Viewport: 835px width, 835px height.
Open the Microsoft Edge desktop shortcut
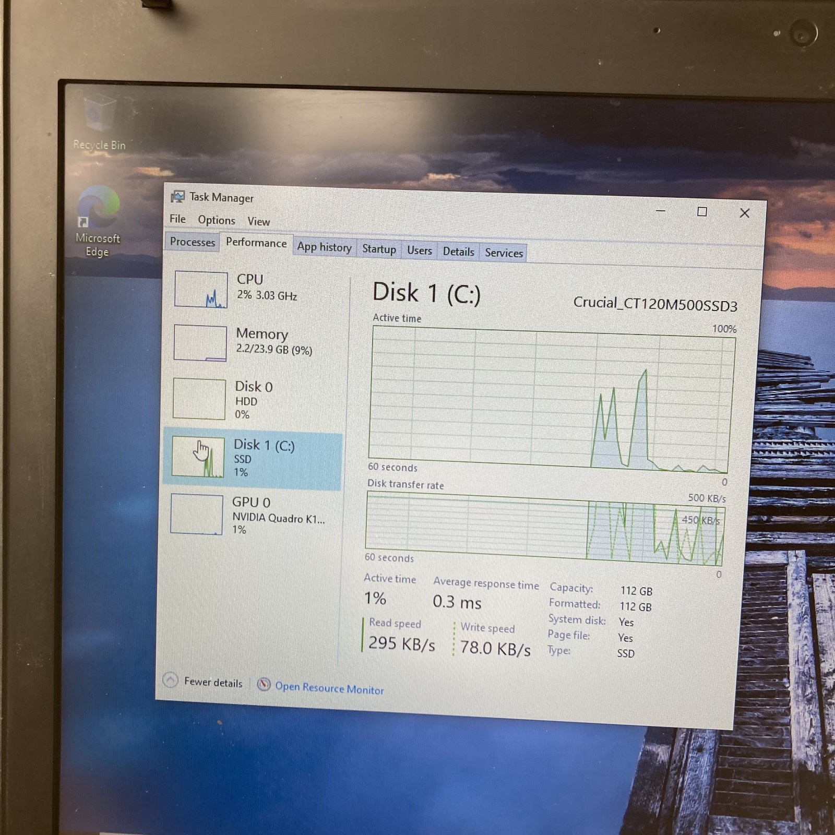pos(98,221)
